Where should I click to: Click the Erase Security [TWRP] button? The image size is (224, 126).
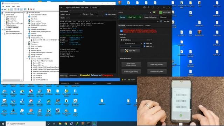[157, 71]
